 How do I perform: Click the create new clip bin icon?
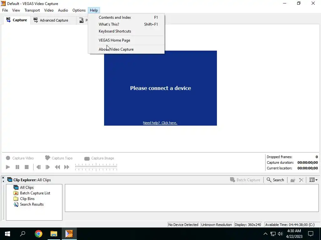pos(293,180)
